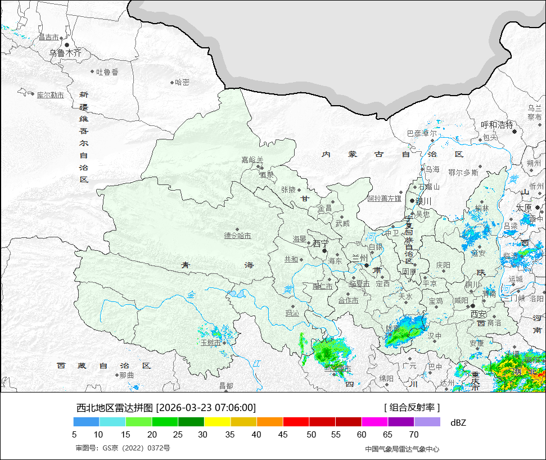Click the 固原 city label
546x460 pixels.
409,271
